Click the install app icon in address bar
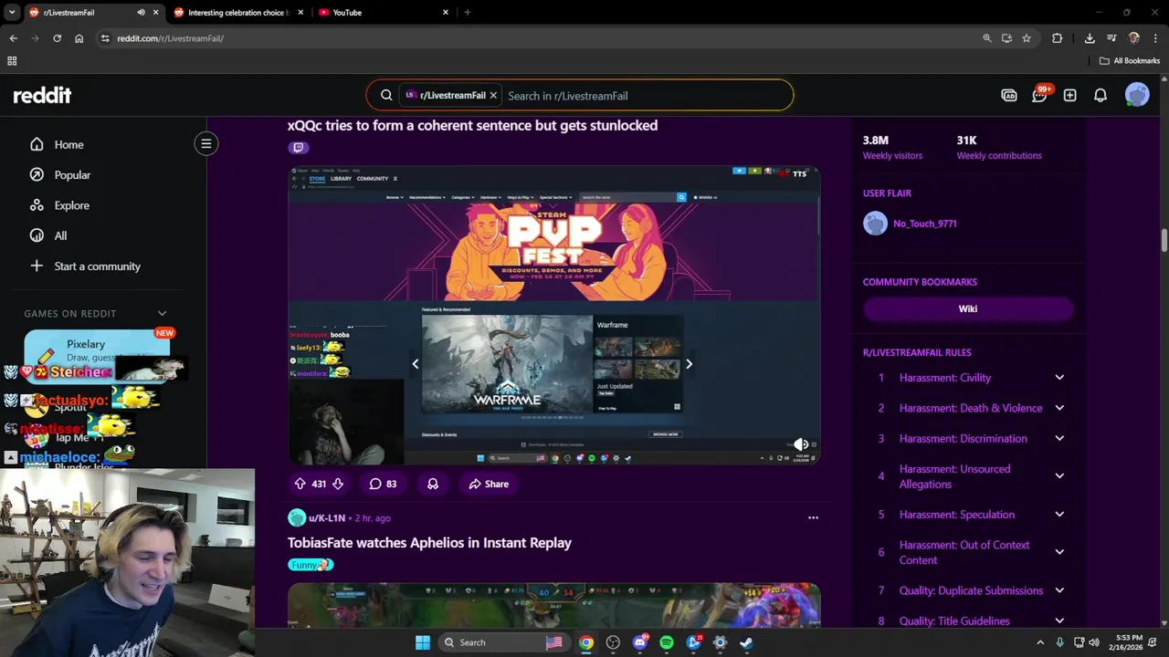 coord(1006,38)
